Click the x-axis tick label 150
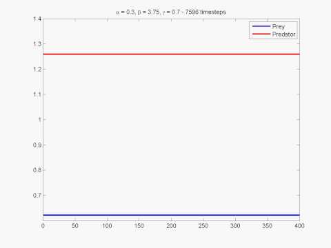331x248 pixels. click(139, 226)
